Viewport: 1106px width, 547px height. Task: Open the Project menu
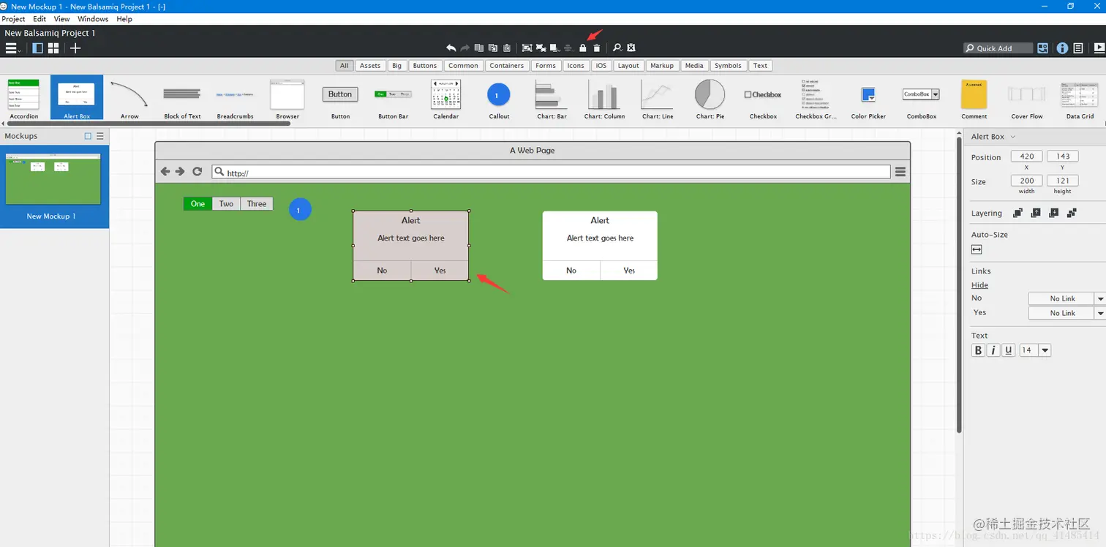tap(13, 19)
